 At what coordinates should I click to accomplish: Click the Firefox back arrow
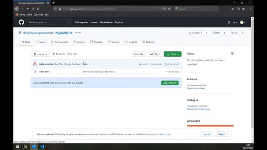(17, 9)
